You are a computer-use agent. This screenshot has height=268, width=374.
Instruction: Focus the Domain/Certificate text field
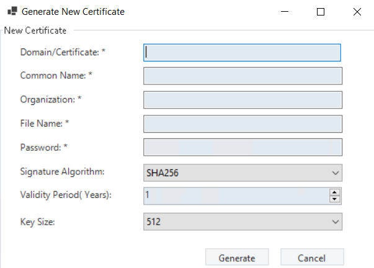coord(242,52)
